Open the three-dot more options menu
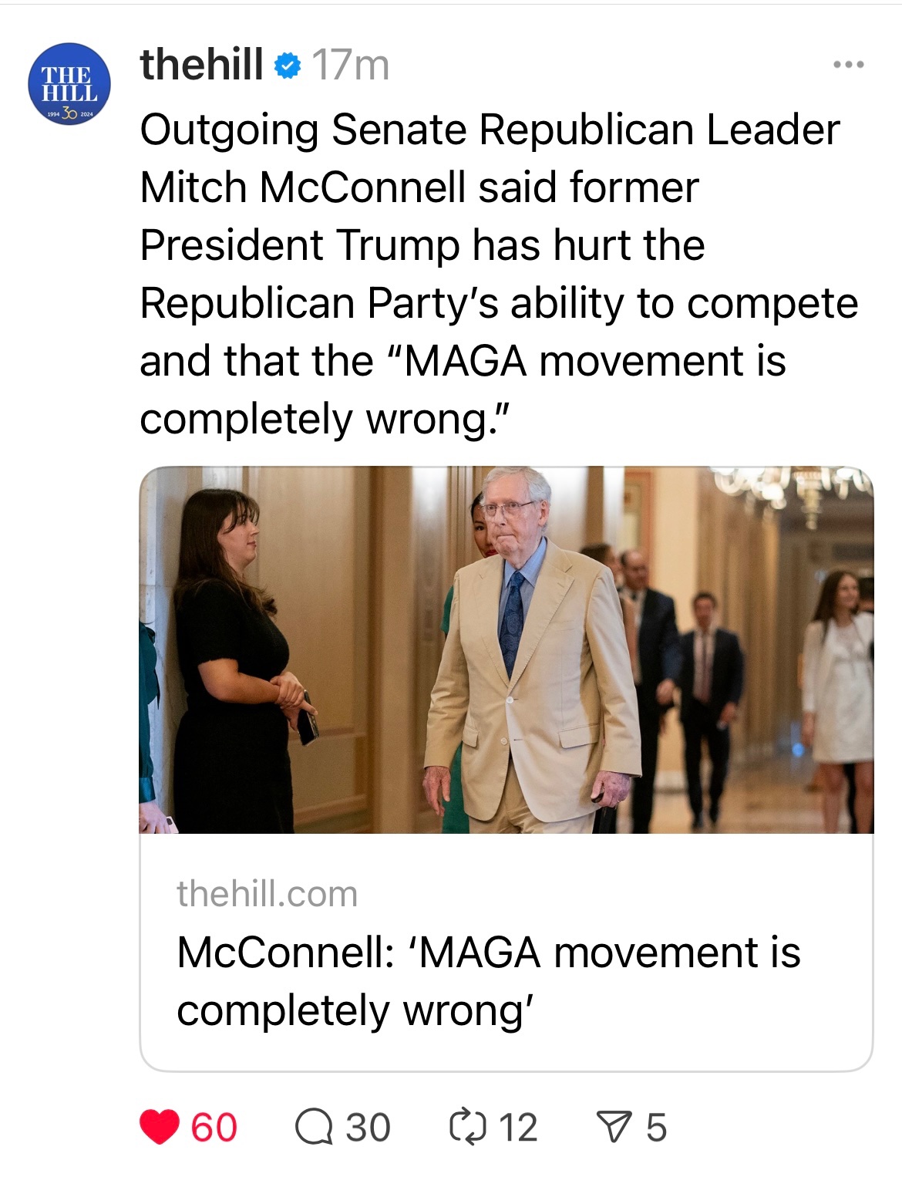This screenshot has height=1177, width=902. pos(849,65)
